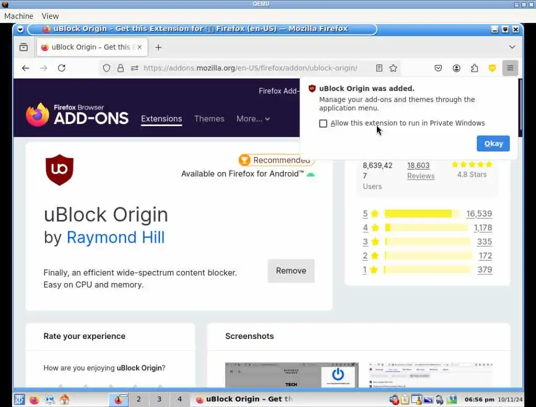Image resolution: width=536 pixels, height=407 pixels.
Task: Click the 4.8 Stars rating text
Action: click(472, 174)
